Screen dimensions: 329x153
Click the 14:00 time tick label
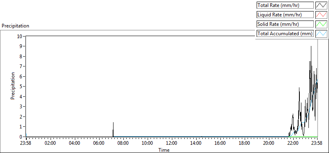(196, 144)
